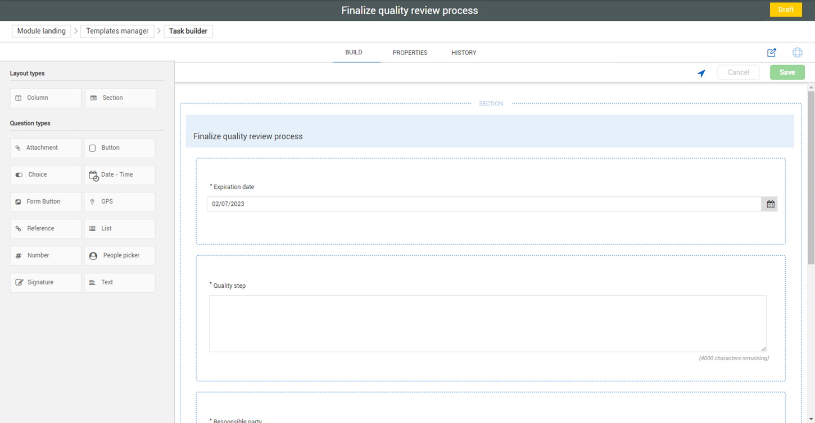Select the Number question type
Viewport: 815px width, 423px height.
[46, 256]
